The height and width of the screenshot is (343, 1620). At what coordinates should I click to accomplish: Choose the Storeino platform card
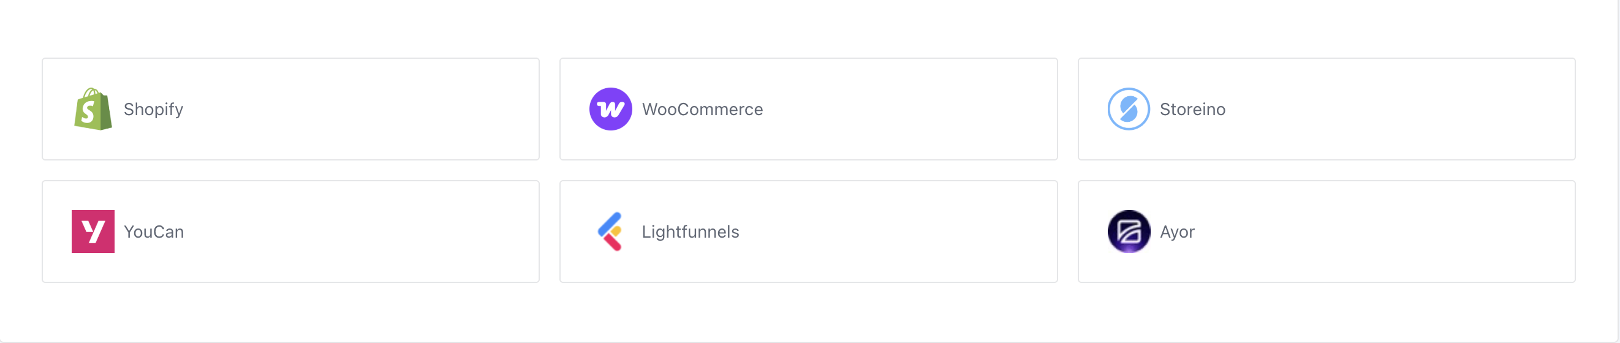tap(1327, 109)
